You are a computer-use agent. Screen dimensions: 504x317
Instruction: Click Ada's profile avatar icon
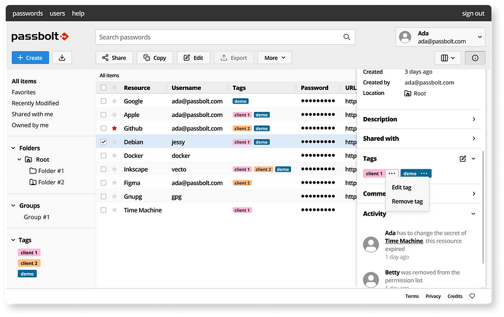(x=405, y=37)
